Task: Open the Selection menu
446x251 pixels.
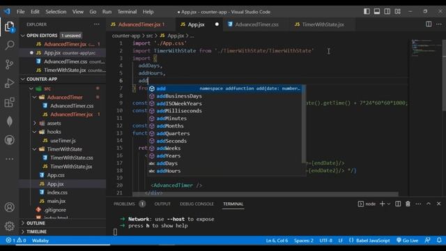Action: (x=56, y=12)
